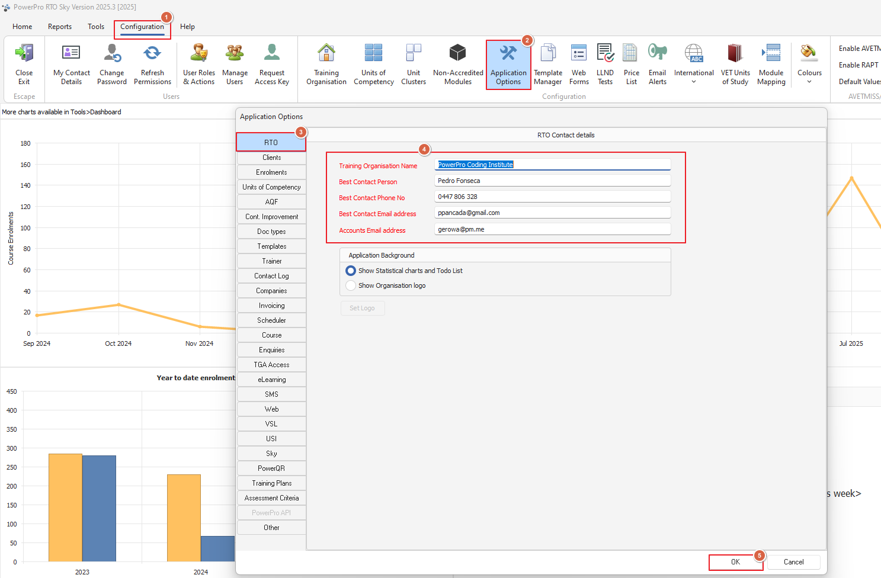Open My Contact Details
The height and width of the screenshot is (578, 881).
72,65
